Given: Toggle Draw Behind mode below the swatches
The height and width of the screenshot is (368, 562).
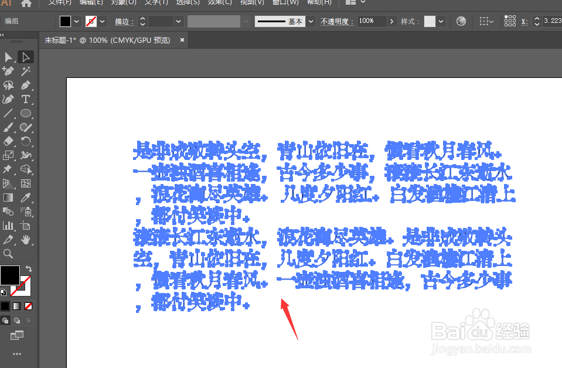Looking at the screenshot, I should (16, 320).
